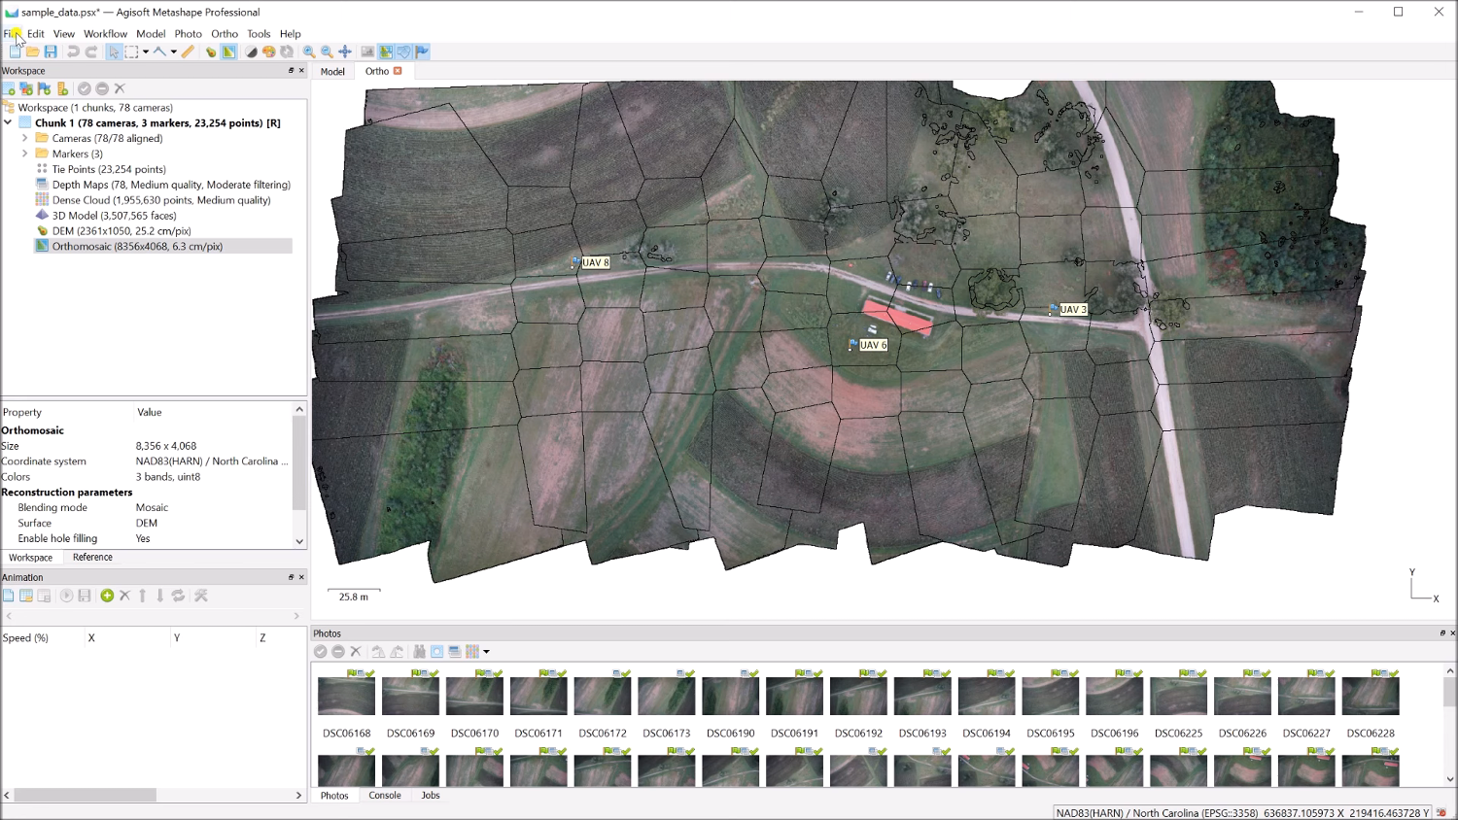Click the binoculars icon in Photos toolbar
This screenshot has width=1458, height=820.
419,652
